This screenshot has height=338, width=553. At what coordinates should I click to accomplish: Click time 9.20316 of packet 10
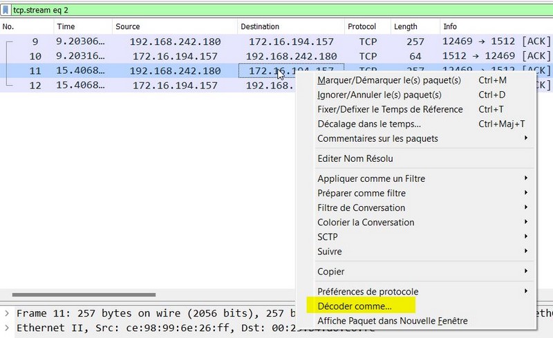point(80,56)
